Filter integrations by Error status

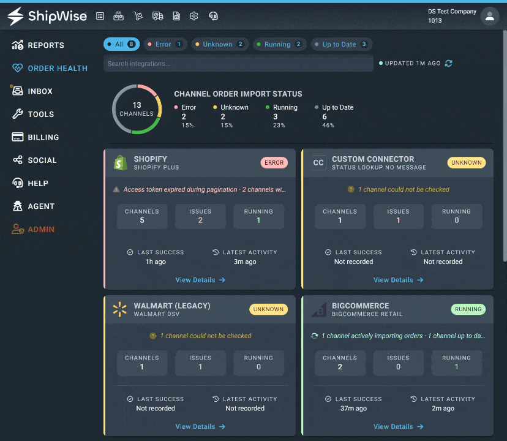coord(165,44)
